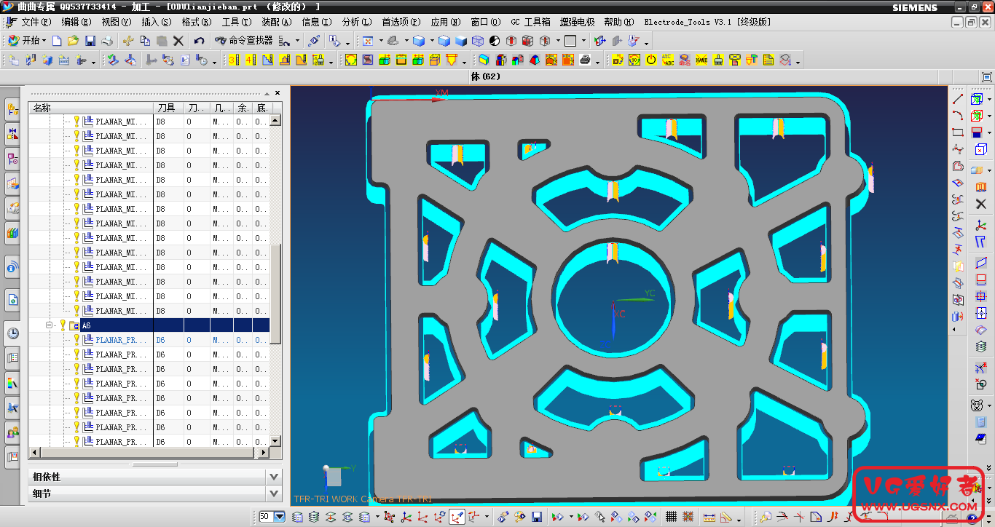Close the navigator panel with its x

click(x=277, y=92)
